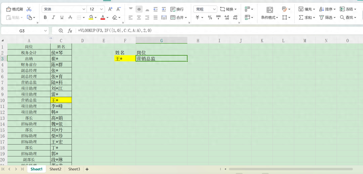Image resolution: width=363 pixels, height=174 pixels.
Task: Click the Sum (求和) button
Action: (x=307, y=17)
